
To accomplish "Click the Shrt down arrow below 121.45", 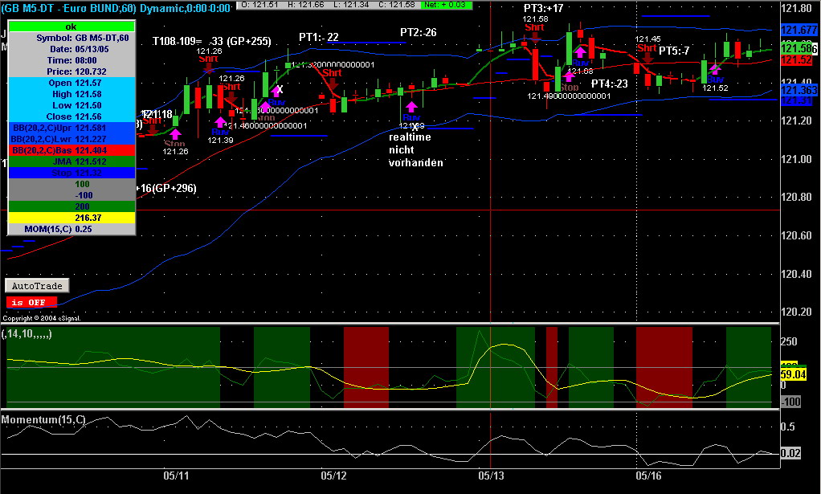I will pyautogui.click(x=647, y=58).
